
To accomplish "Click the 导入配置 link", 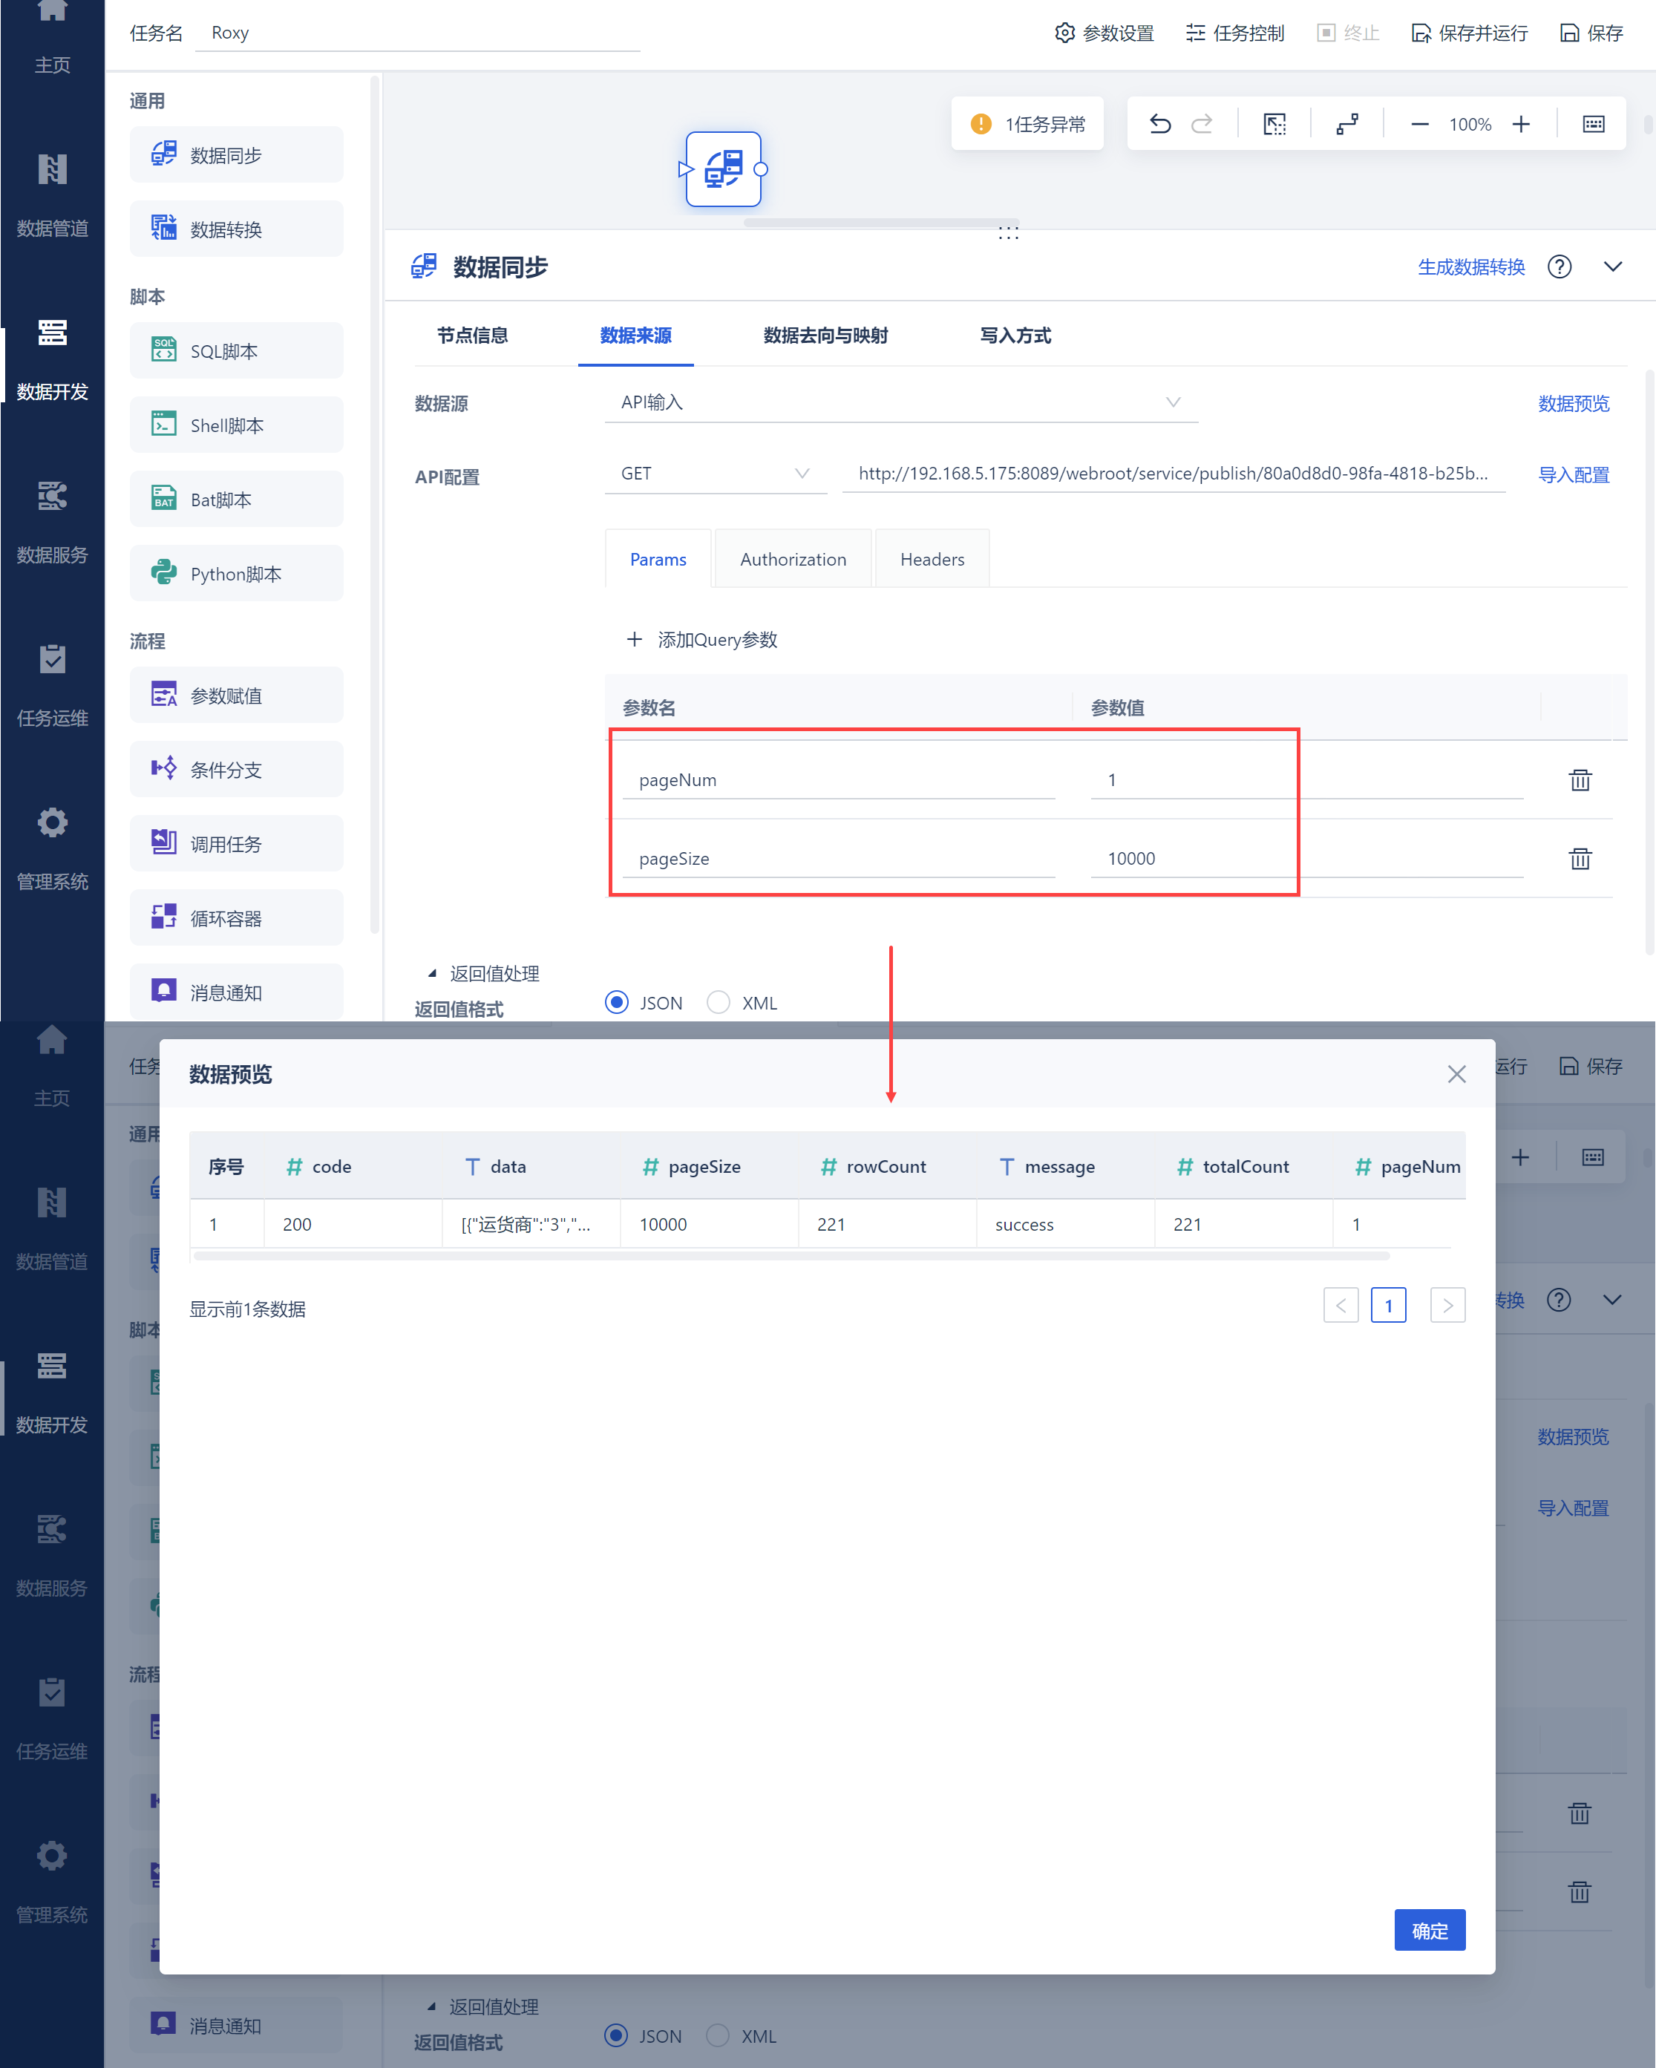I will pyautogui.click(x=1573, y=475).
